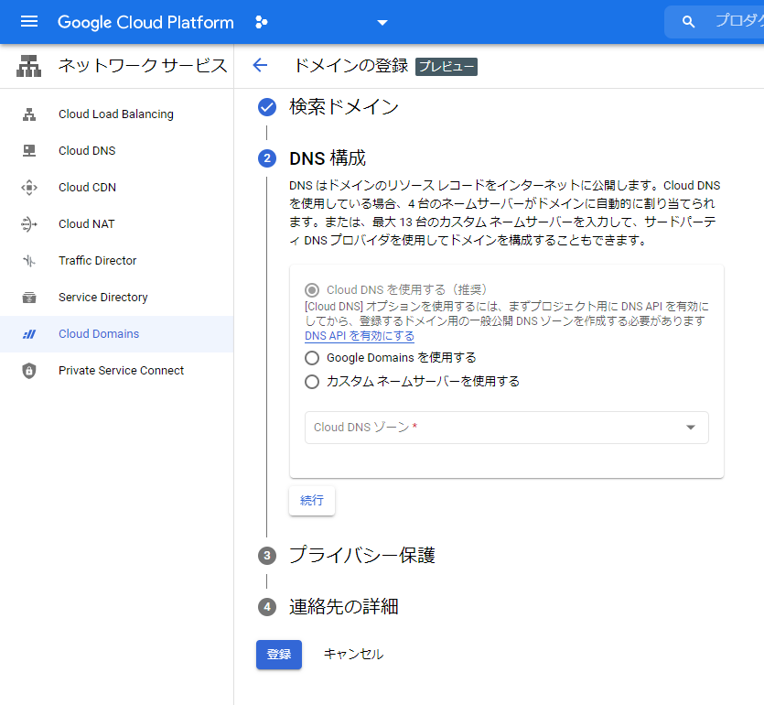Collapse the DNS 構成 step heading
The height and width of the screenshot is (705, 764).
point(328,158)
